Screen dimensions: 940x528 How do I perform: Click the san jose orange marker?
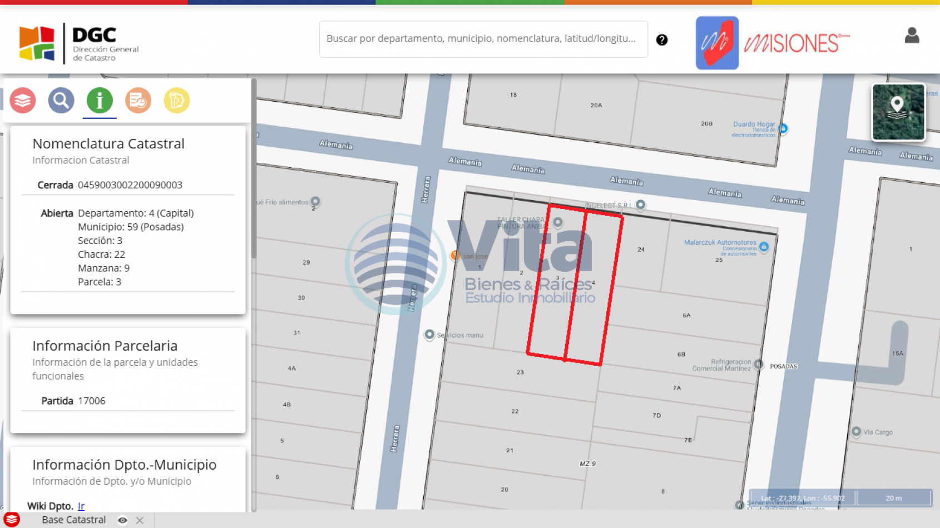coord(456,256)
